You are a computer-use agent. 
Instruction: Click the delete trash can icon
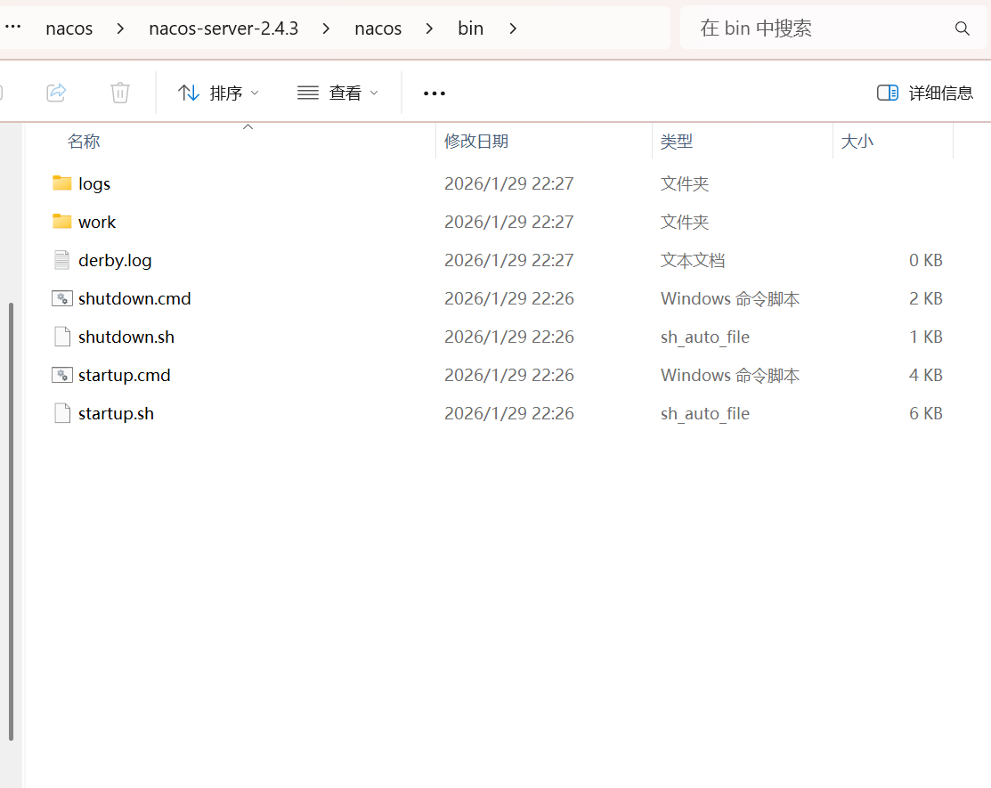(120, 93)
